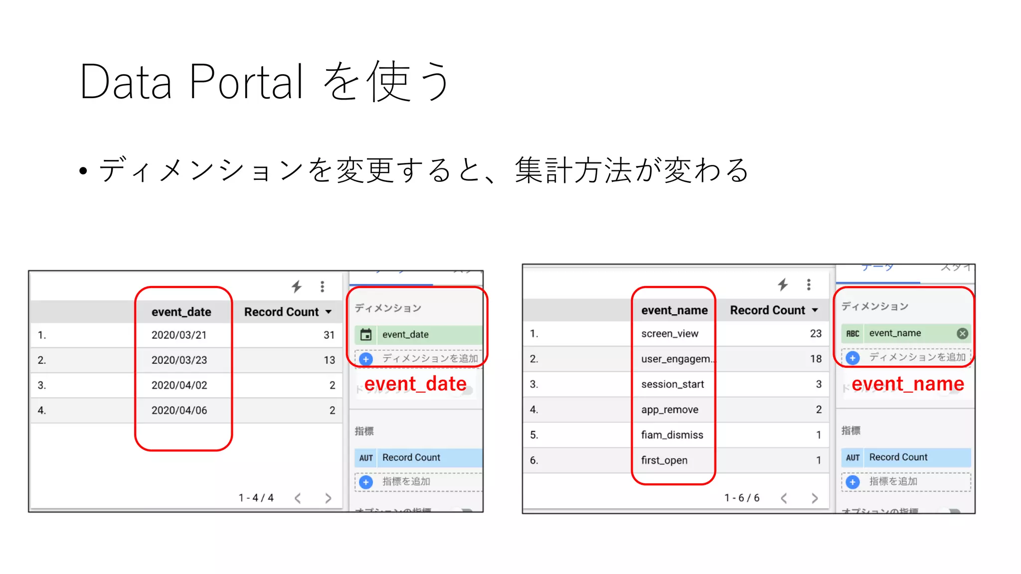Click the plus icon to add dimension in left panel
1021x574 pixels.
366,359
